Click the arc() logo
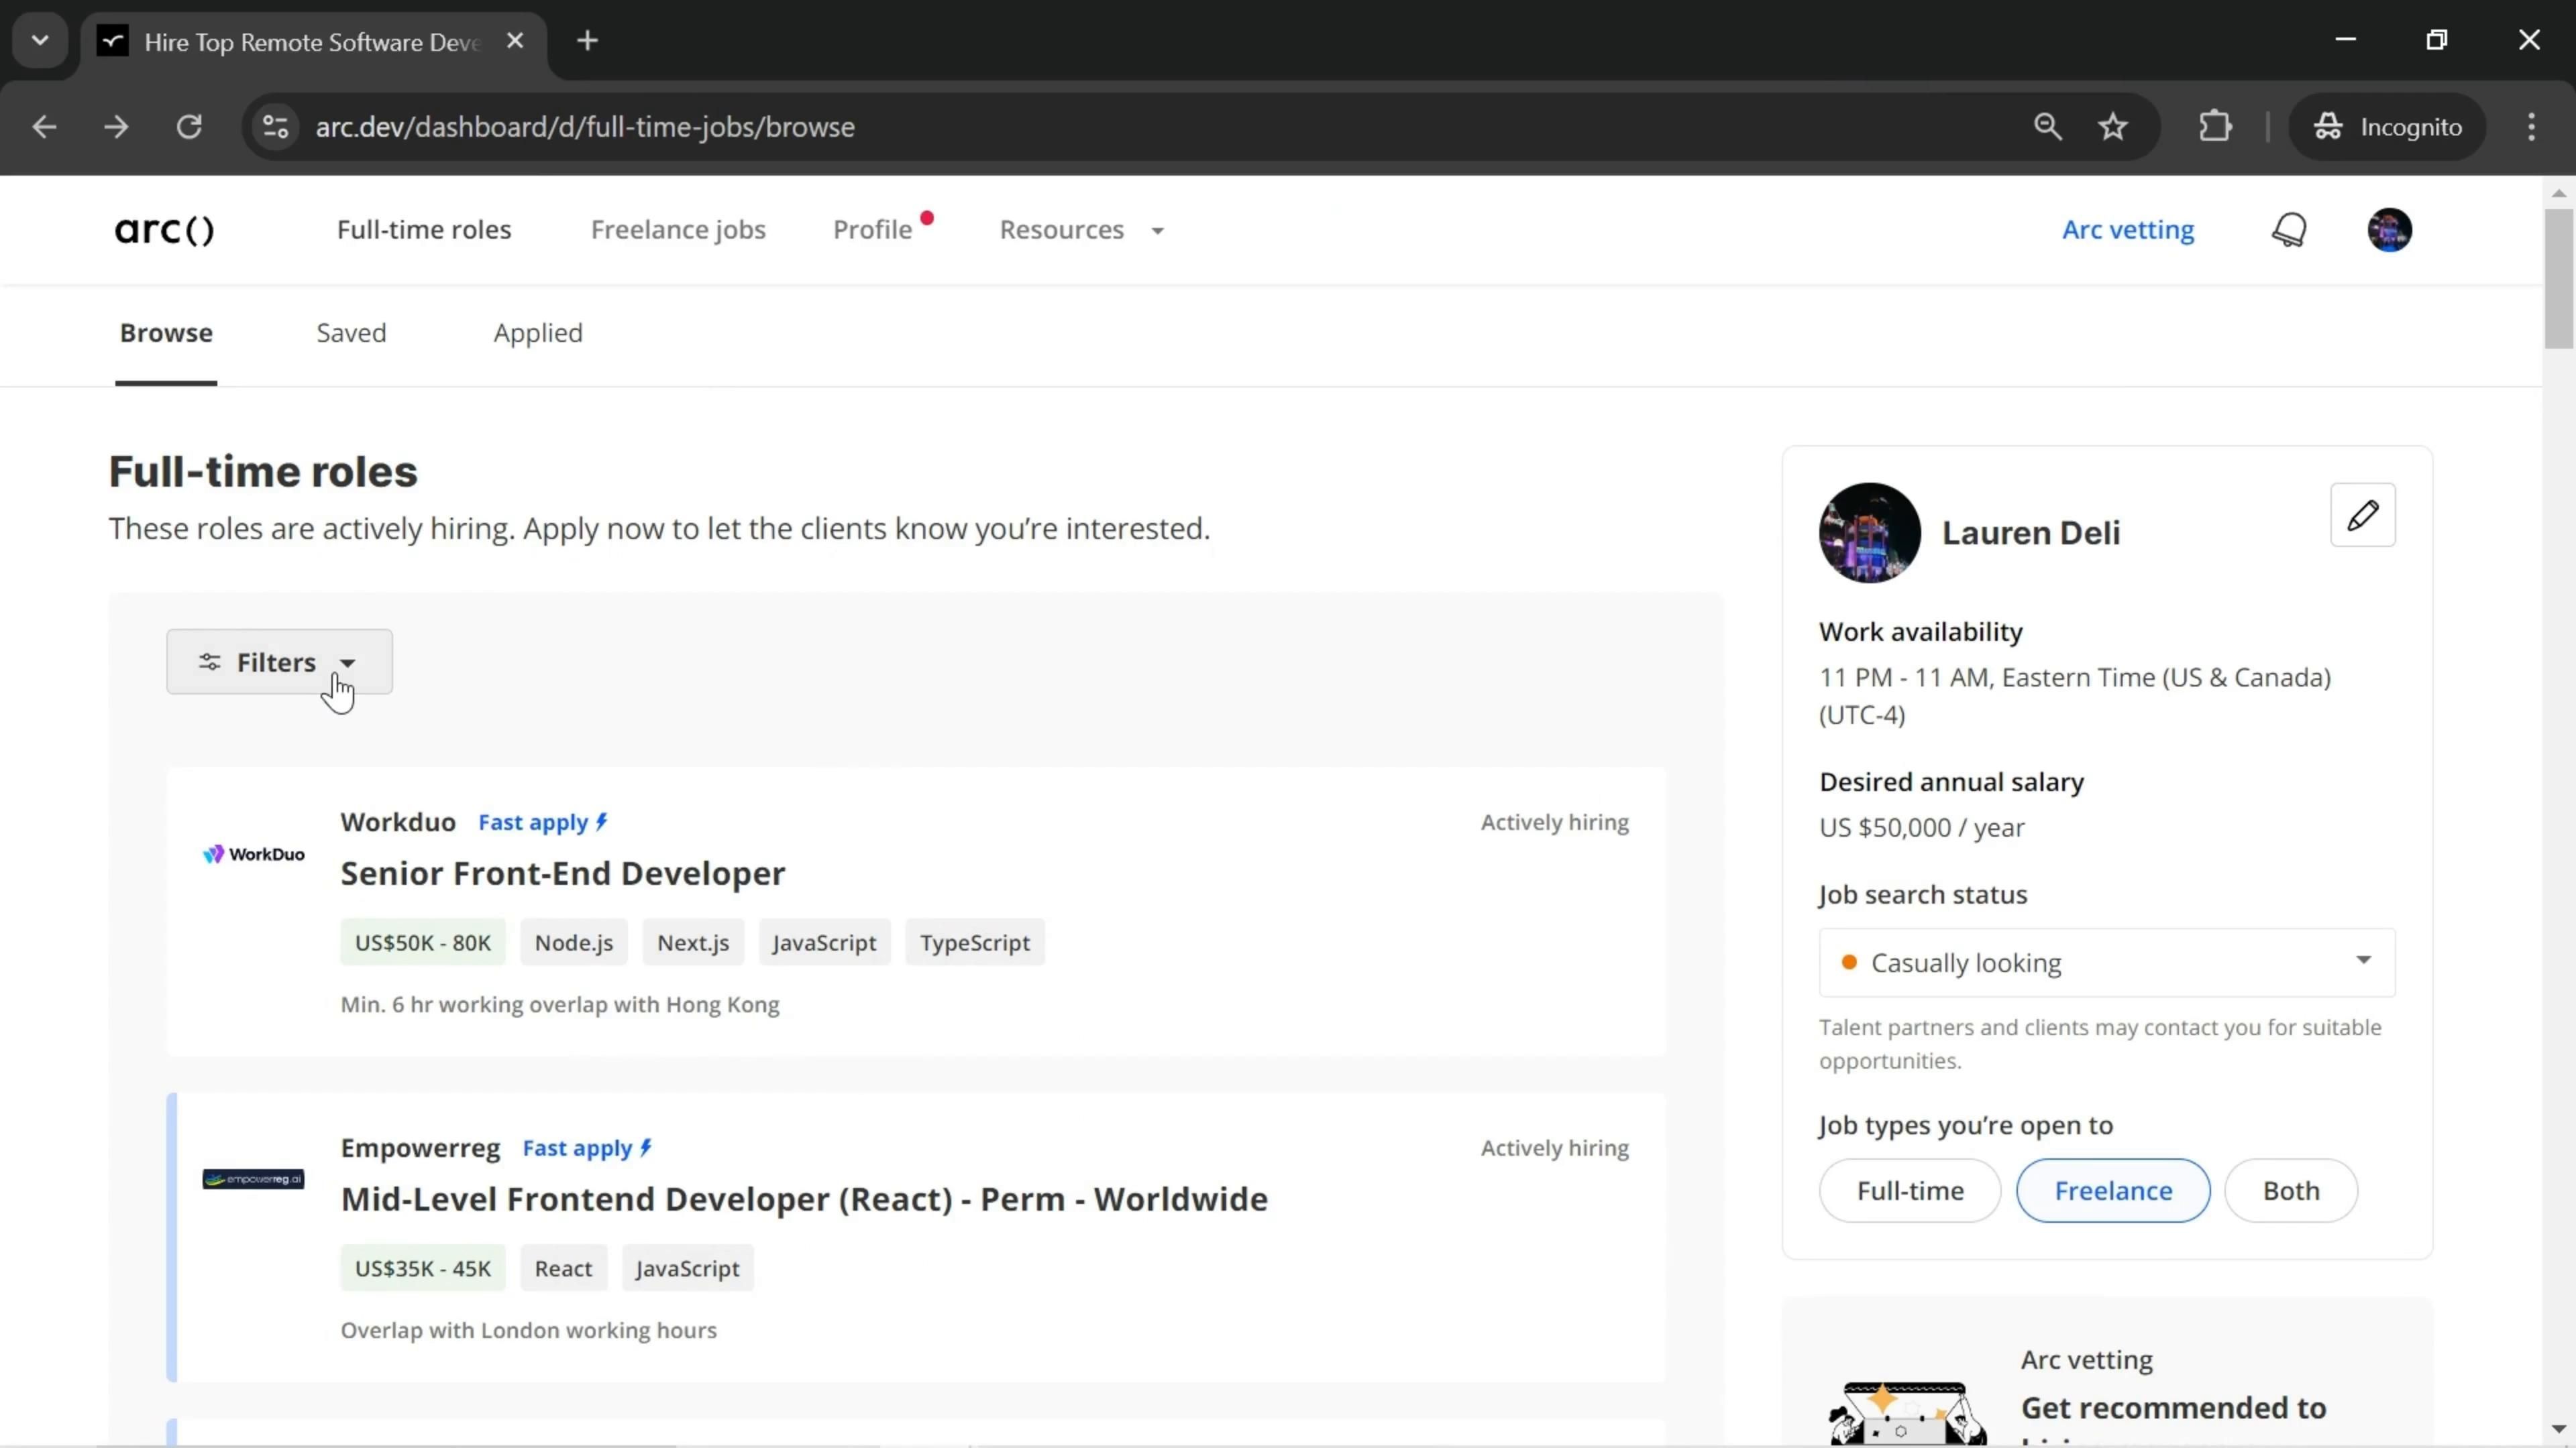The width and height of the screenshot is (2576, 1448). tap(164, 230)
